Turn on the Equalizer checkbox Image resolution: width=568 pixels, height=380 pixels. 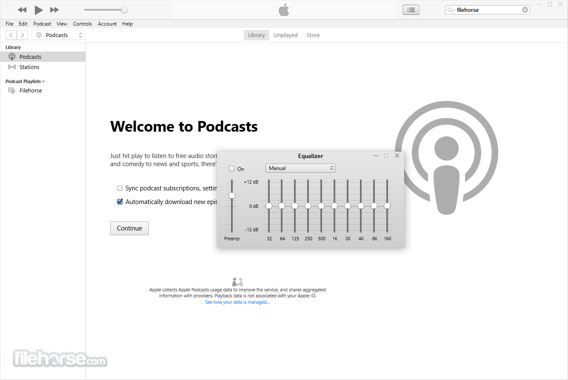click(x=232, y=169)
